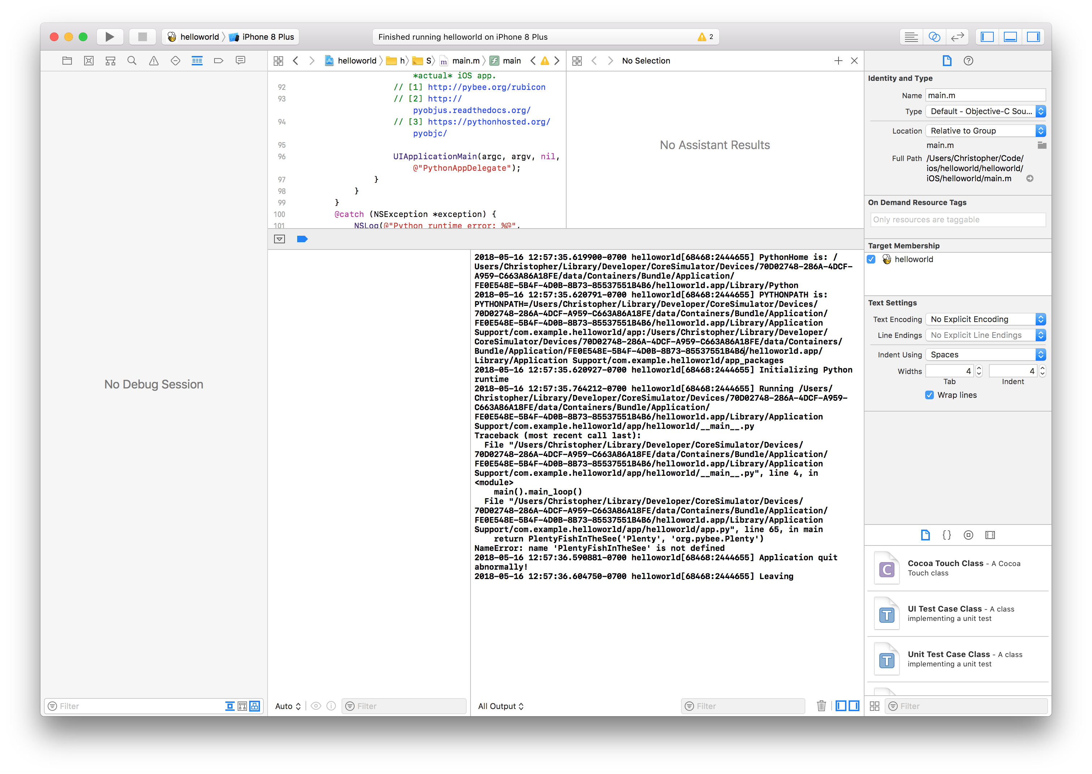The width and height of the screenshot is (1092, 774).
Task: Jump to next issue in editor
Action: point(557,61)
